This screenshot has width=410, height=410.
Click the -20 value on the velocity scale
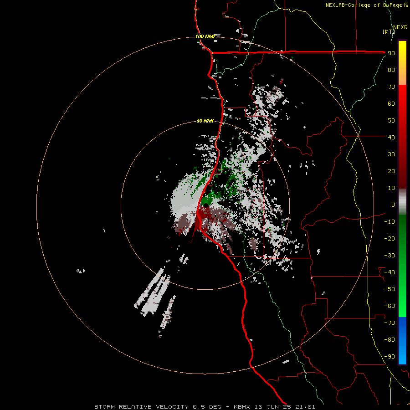[x=389, y=238]
